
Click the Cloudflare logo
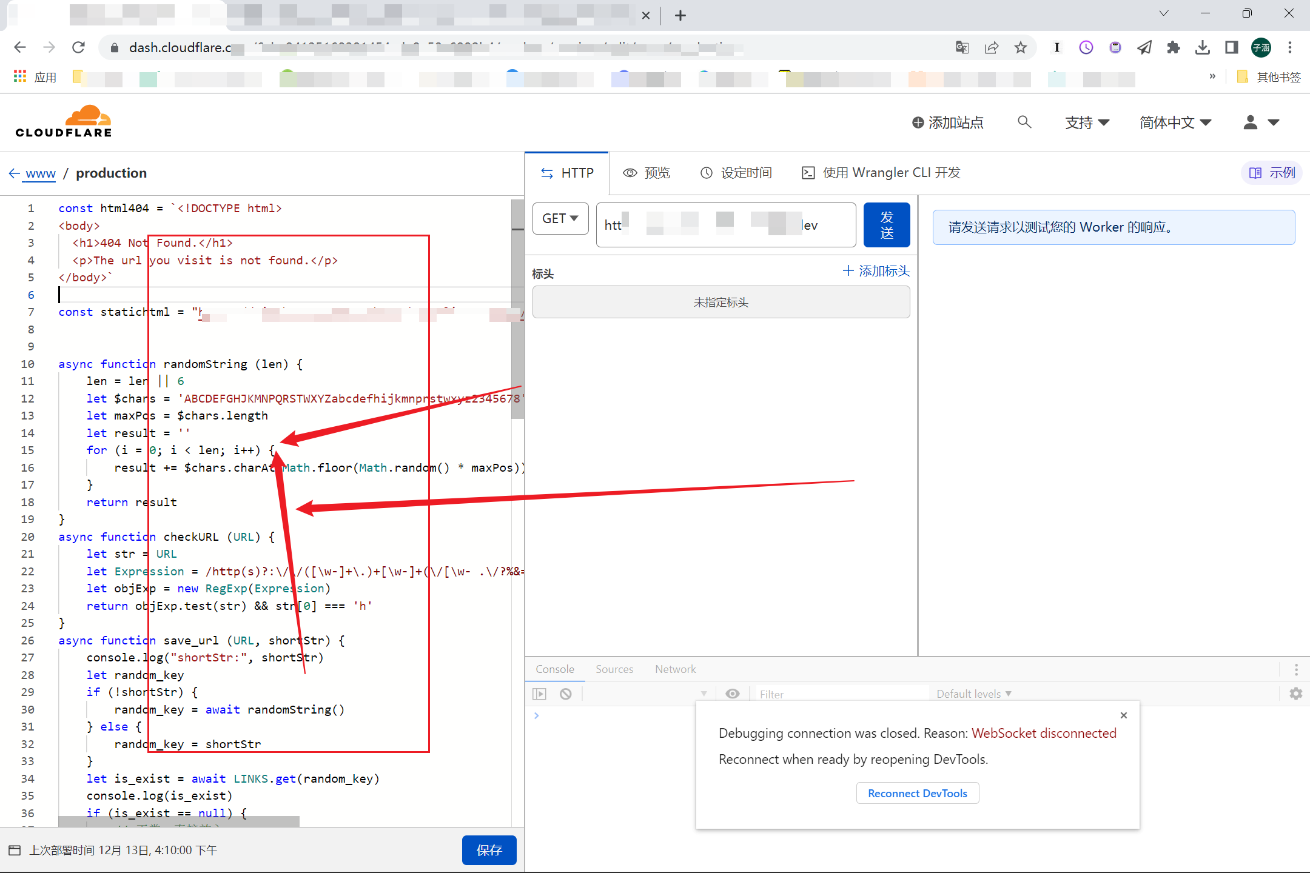coord(64,121)
